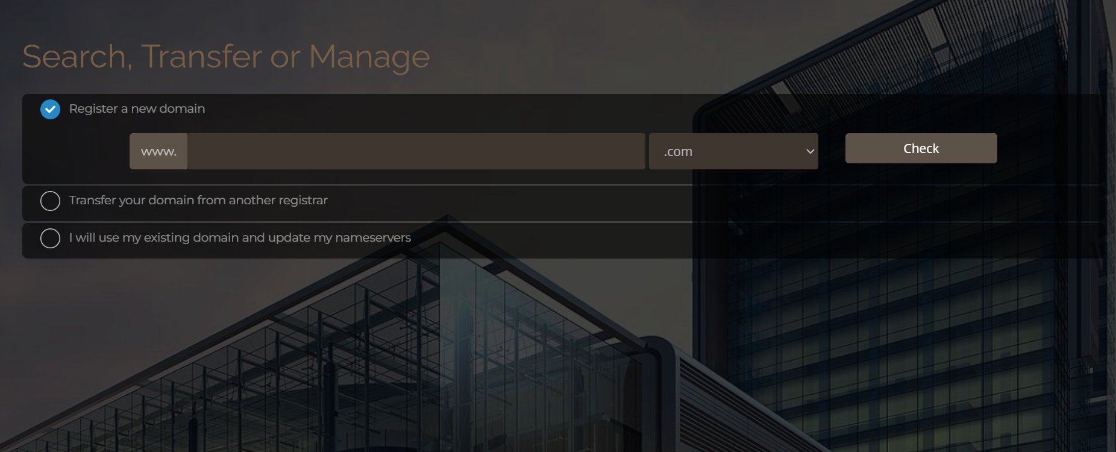Open the .com extension dropdown
Image resolution: width=1116 pixels, height=452 pixels.
click(733, 151)
